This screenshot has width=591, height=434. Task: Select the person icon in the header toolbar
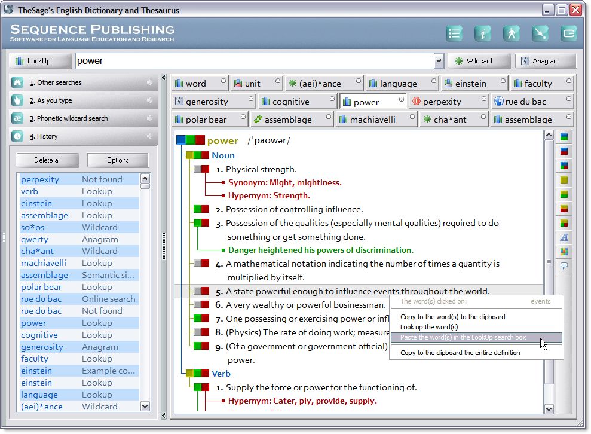click(512, 33)
